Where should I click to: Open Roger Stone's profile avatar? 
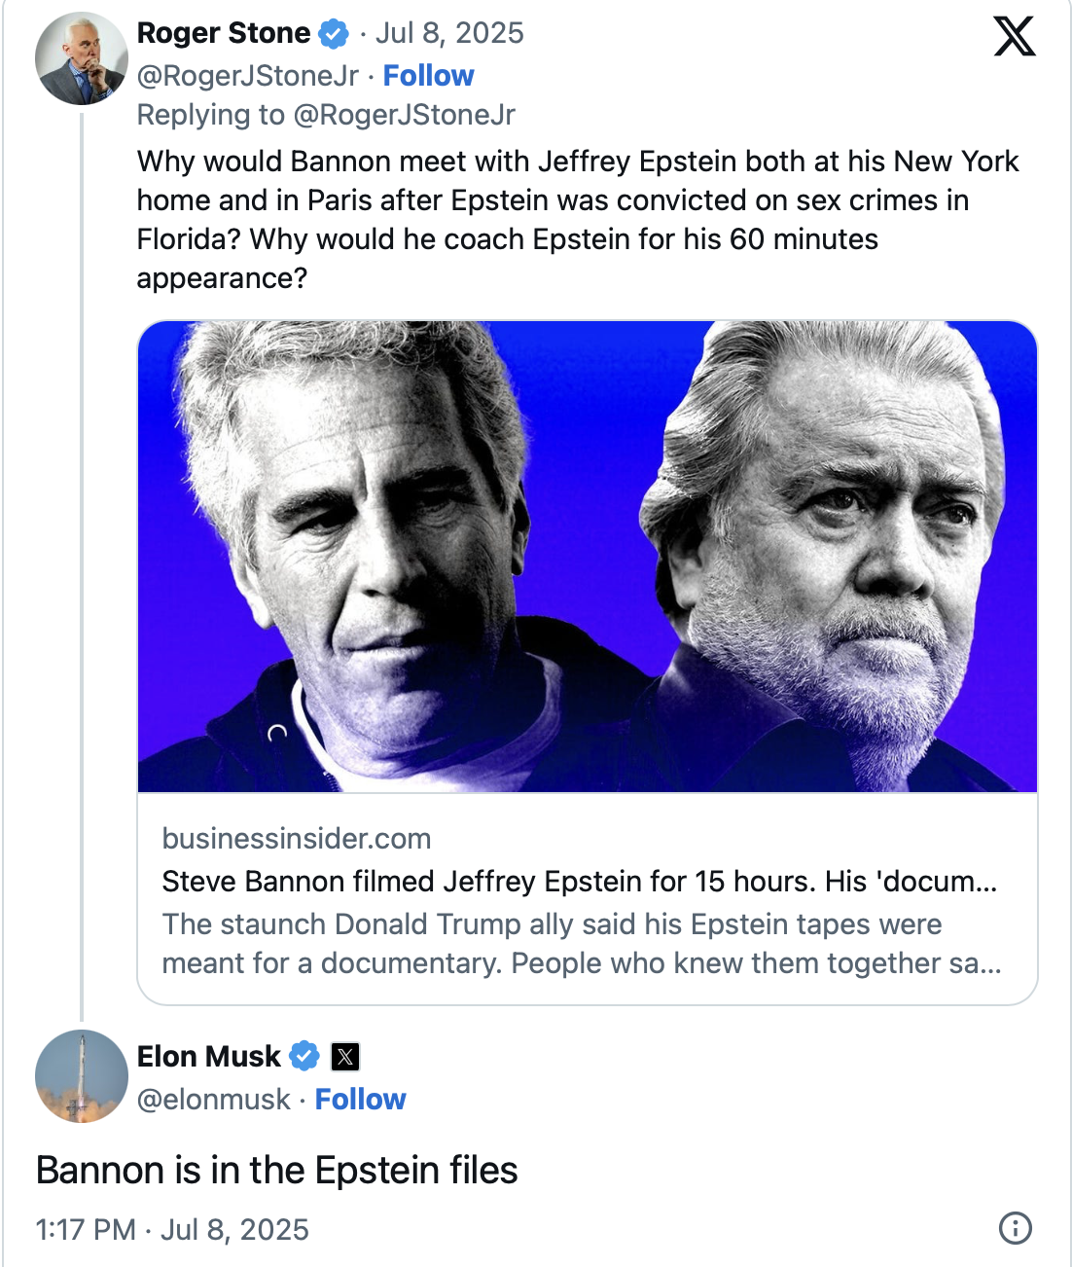tap(82, 59)
